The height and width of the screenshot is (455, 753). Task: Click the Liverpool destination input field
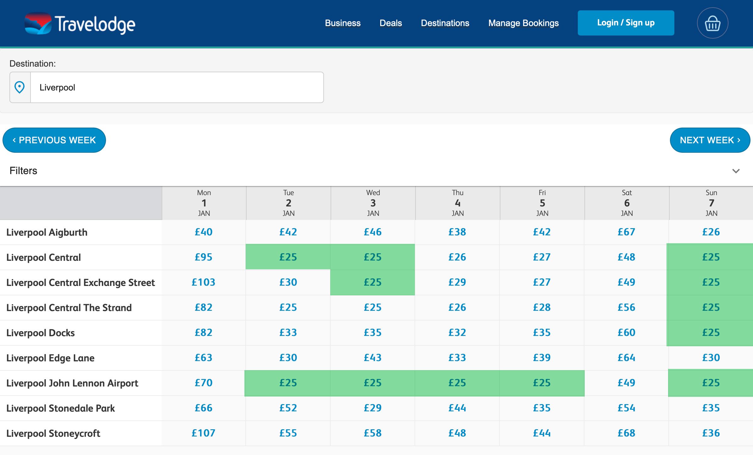(176, 87)
